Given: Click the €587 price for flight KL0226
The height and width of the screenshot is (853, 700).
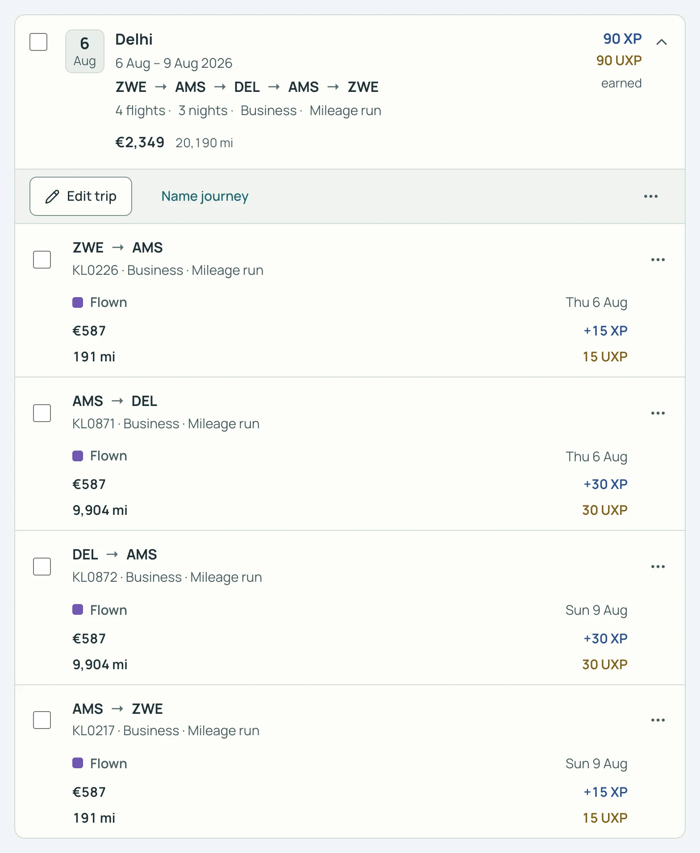Looking at the screenshot, I should [x=89, y=331].
